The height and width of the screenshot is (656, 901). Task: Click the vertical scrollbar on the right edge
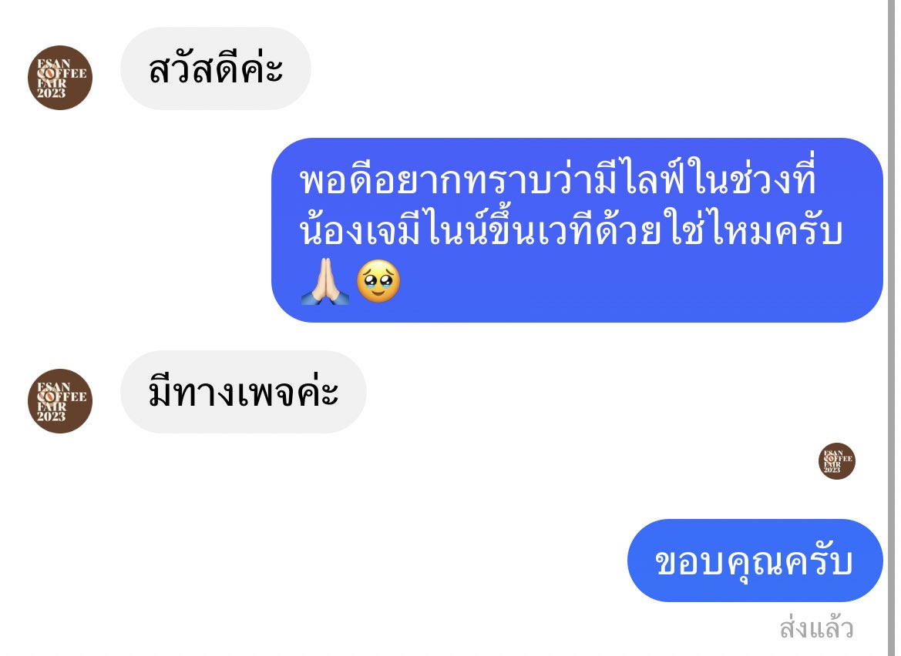tap(892, 328)
